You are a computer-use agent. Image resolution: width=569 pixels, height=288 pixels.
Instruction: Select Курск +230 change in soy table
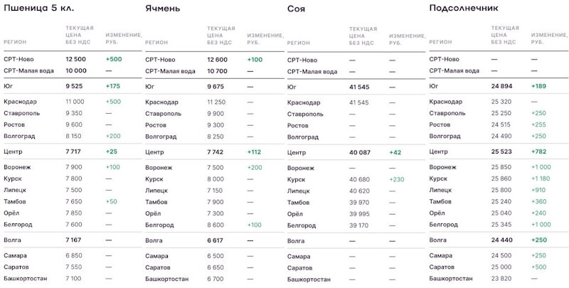point(397,179)
